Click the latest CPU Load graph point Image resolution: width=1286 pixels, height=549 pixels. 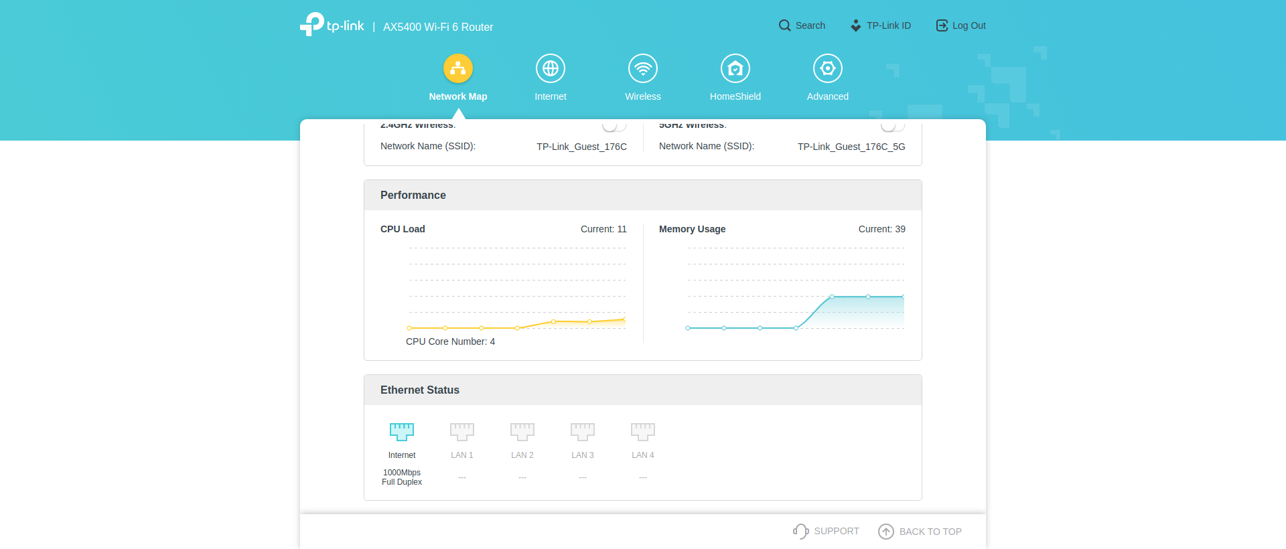point(624,319)
